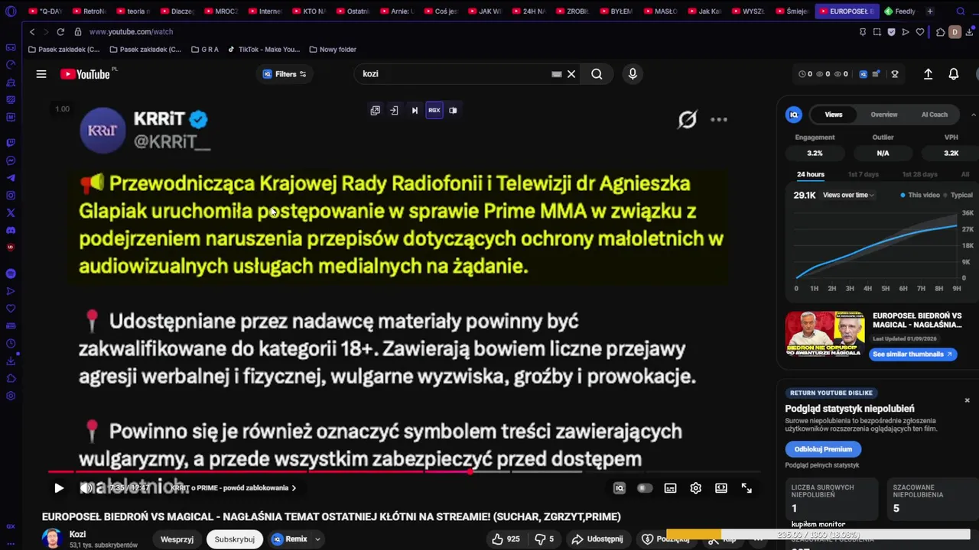
Task: Open YouTube notifications bell
Action: click(x=954, y=74)
